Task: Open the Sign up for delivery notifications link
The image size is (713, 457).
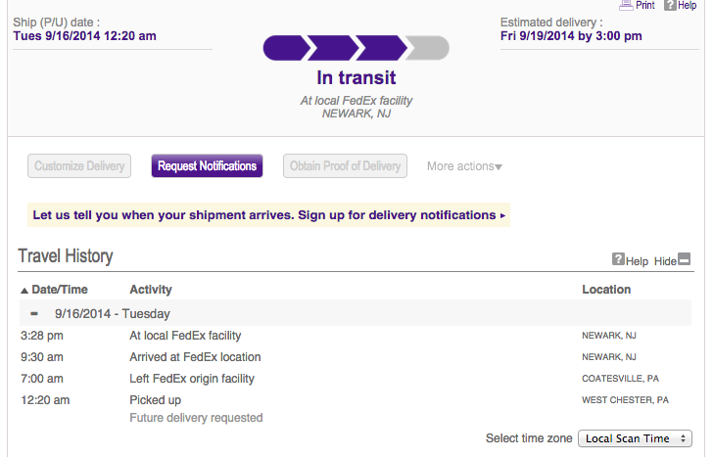Action: [397, 215]
